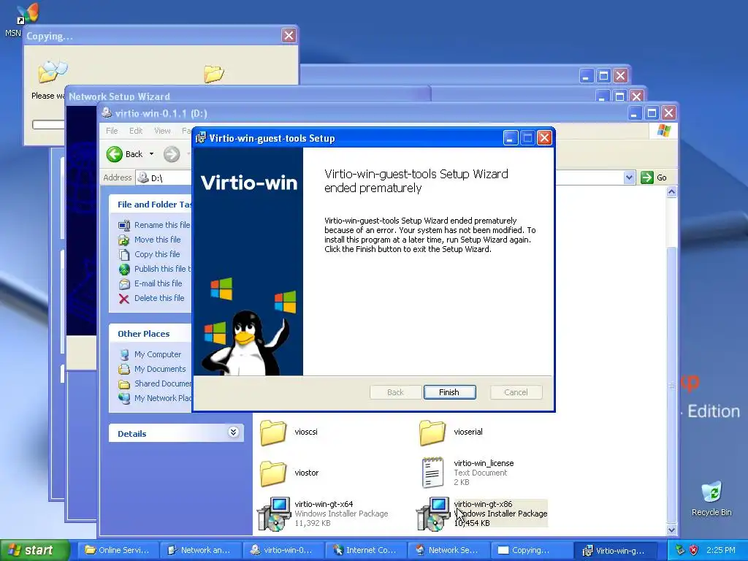Click Delete this file task link
Viewport: 748px width, 561px height.
(x=159, y=298)
